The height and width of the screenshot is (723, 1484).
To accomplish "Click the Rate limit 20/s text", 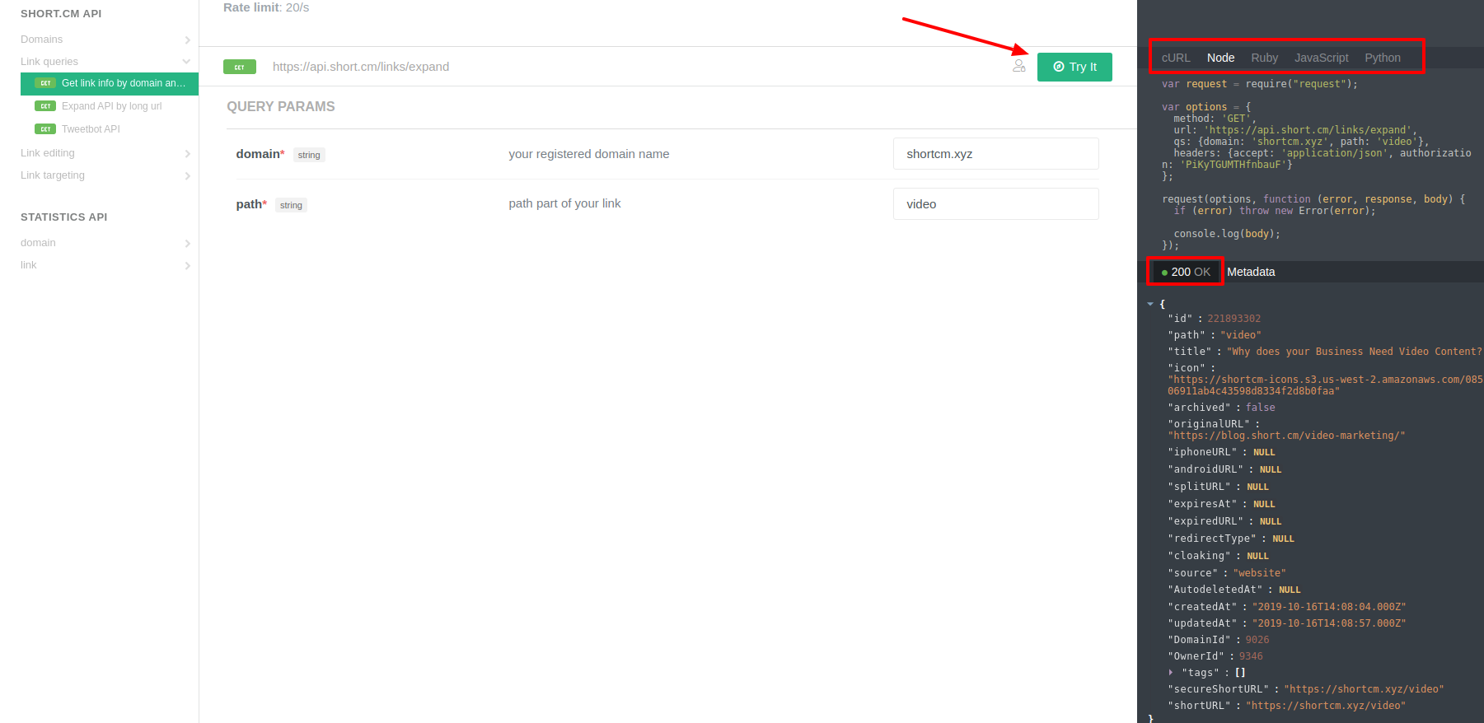I will click(x=266, y=7).
